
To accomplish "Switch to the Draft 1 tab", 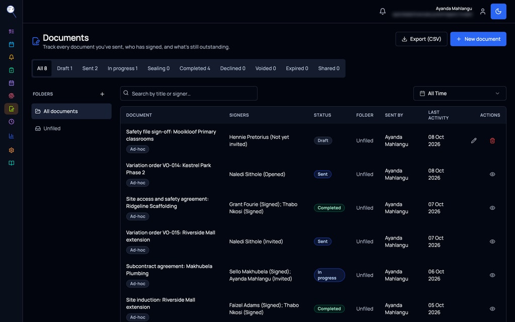I will tap(64, 68).
